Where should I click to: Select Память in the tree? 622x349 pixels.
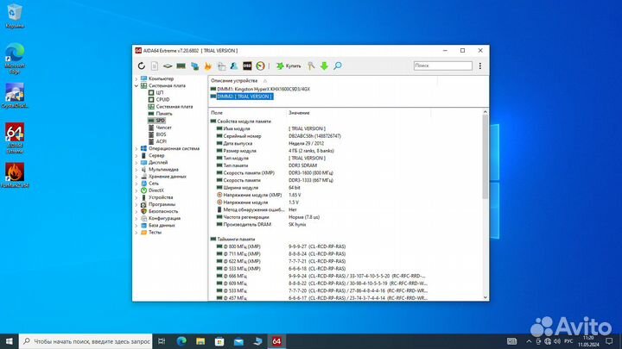[x=164, y=114]
